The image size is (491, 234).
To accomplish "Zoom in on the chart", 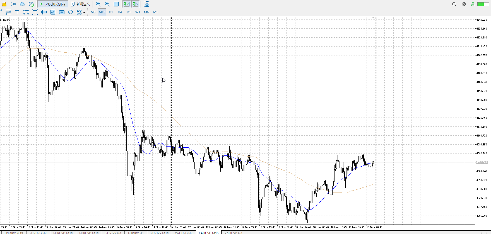I will click(x=98, y=4).
